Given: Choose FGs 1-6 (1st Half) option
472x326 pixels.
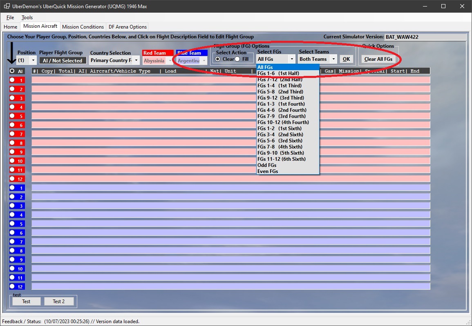Looking at the screenshot, I should coord(288,73).
